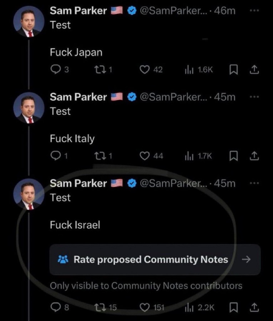273x321 pixels.
Task: Like the tweet with 151 likes
Action: pos(144,308)
